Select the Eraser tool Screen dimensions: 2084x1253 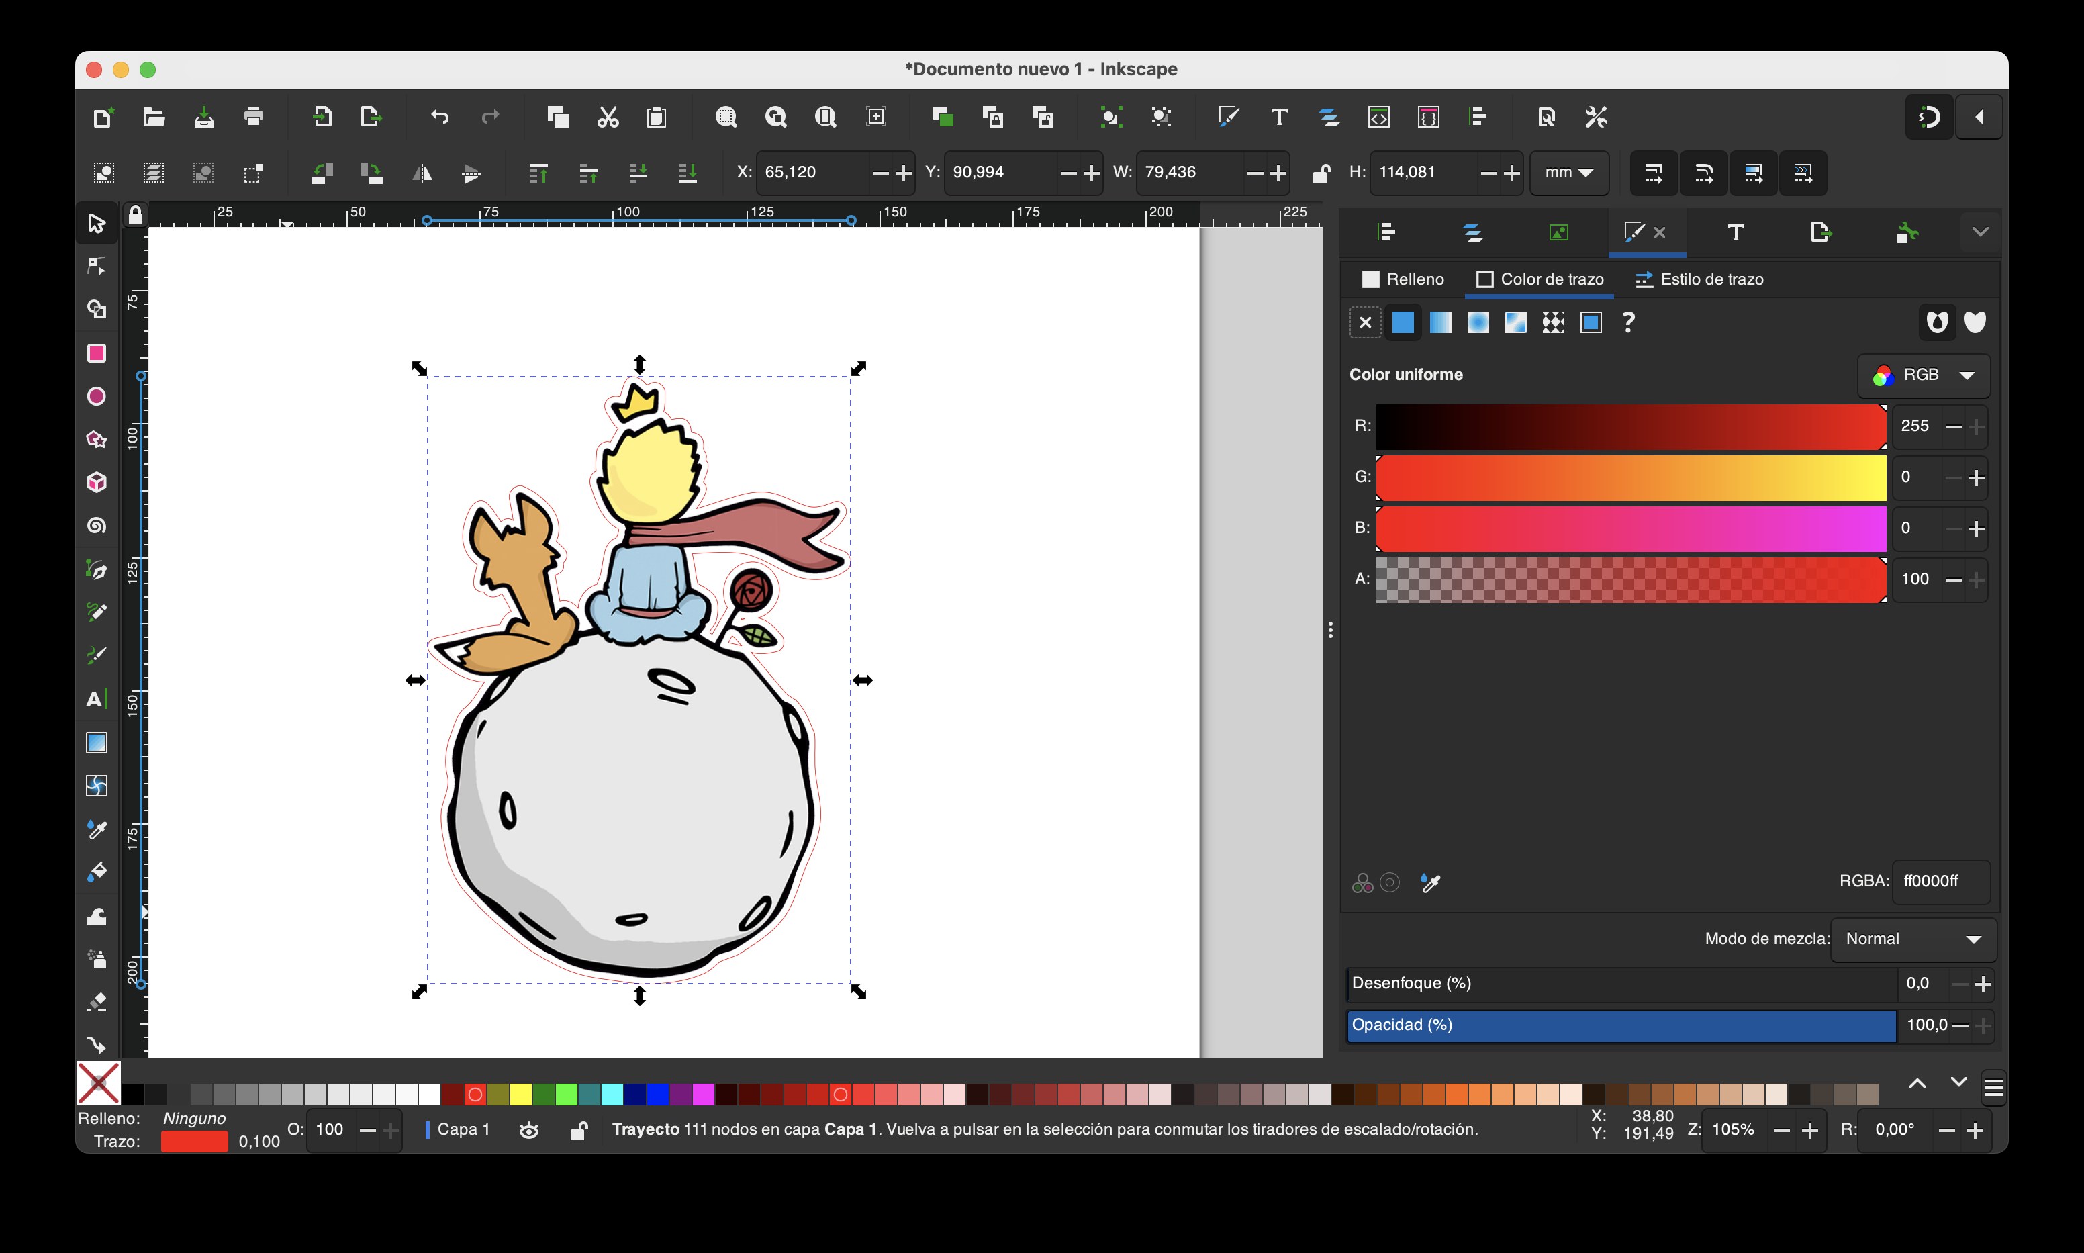pos(96,1003)
